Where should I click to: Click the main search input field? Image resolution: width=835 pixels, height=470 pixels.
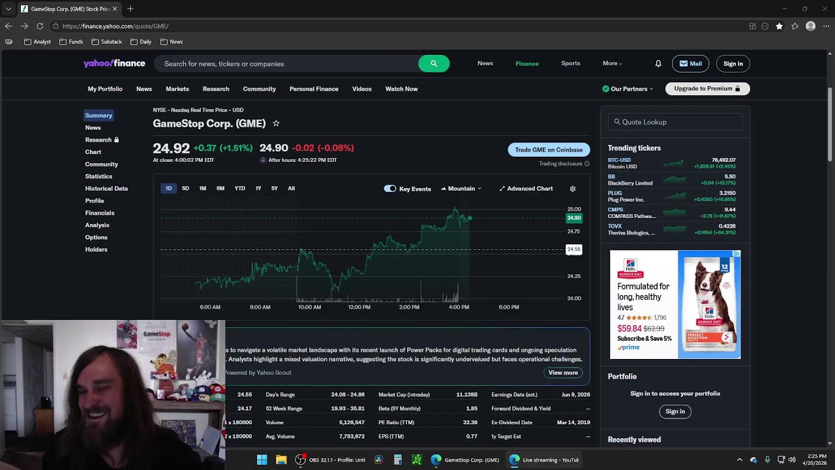286,63
